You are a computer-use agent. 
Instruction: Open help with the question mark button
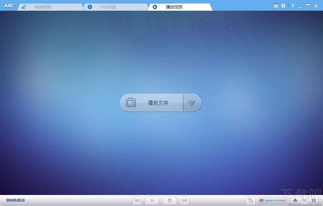(x=292, y=5)
